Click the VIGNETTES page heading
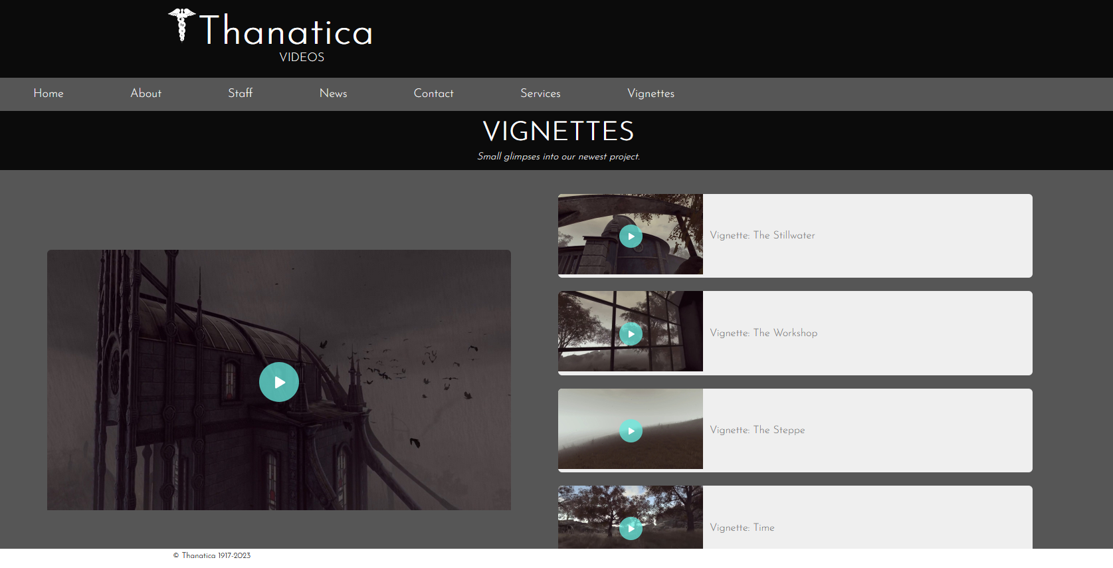This screenshot has height=568, width=1113. click(558, 131)
